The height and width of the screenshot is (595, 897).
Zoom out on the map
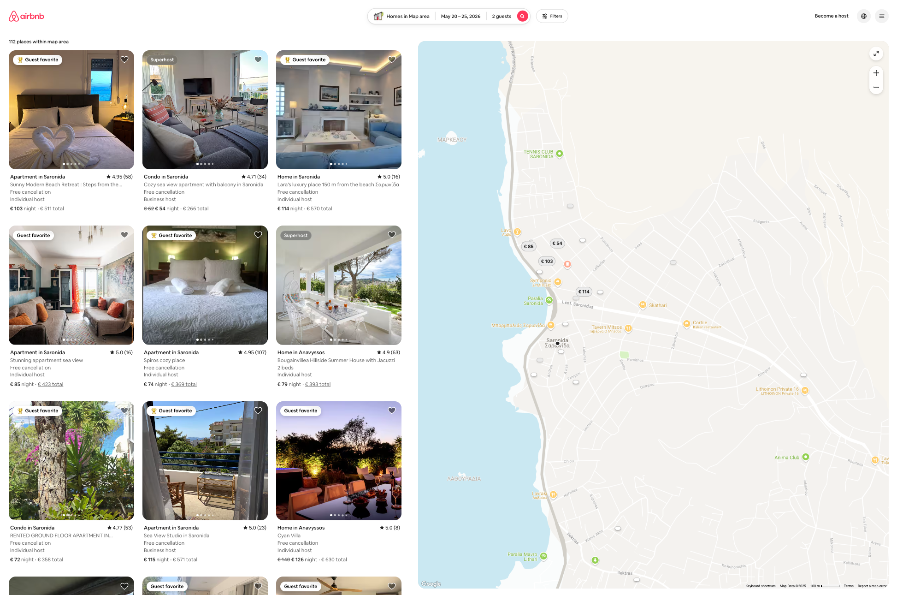click(x=876, y=87)
